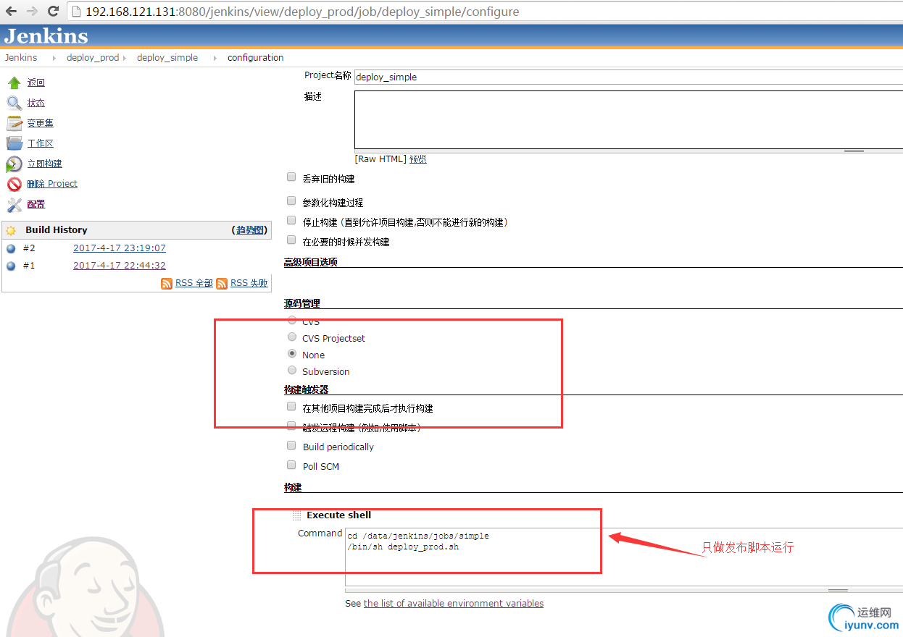Click 预览 link below description

click(x=418, y=159)
